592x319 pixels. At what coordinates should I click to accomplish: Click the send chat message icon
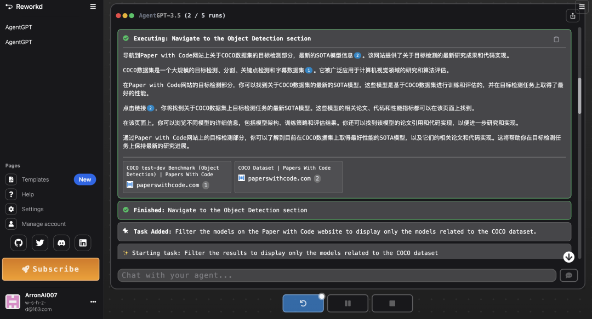pos(568,276)
